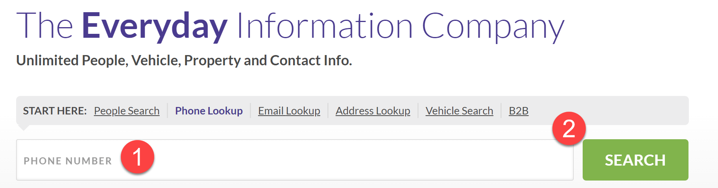Viewport: 718px width, 188px height.
Task: Click the green SEARCH button
Action: [635, 160]
